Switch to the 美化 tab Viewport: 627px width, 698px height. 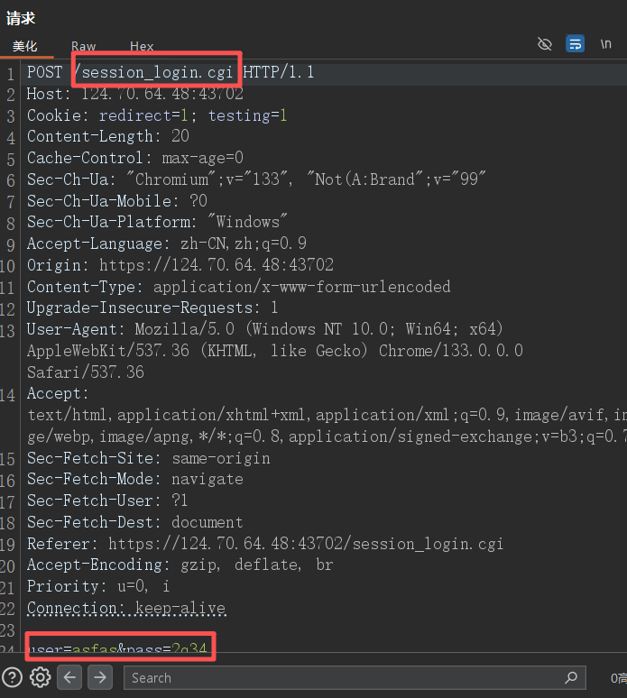point(24,46)
